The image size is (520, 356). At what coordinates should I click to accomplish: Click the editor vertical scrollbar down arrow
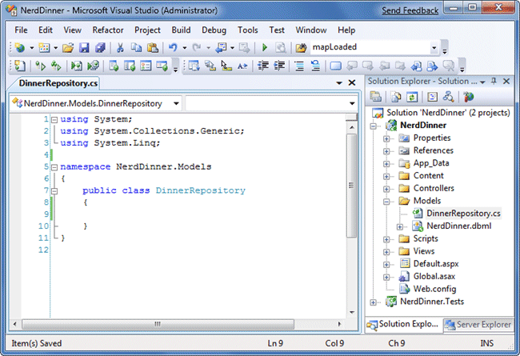(351, 312)
